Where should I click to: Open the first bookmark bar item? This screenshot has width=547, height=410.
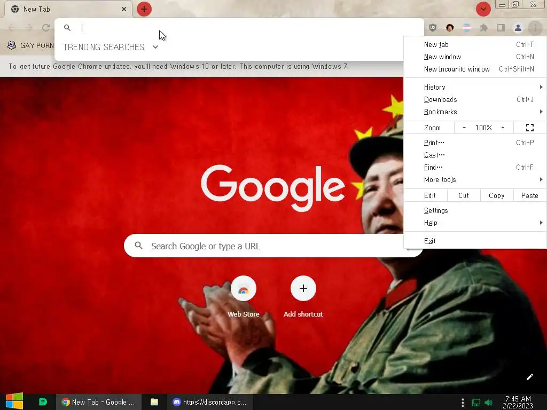(30, 45)
